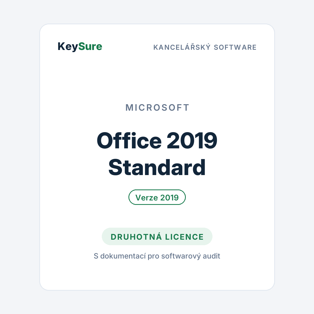Click the 'Verze 2019' pill badge
The height and width of the screenshot is (314, 314).
coord(157,197)
